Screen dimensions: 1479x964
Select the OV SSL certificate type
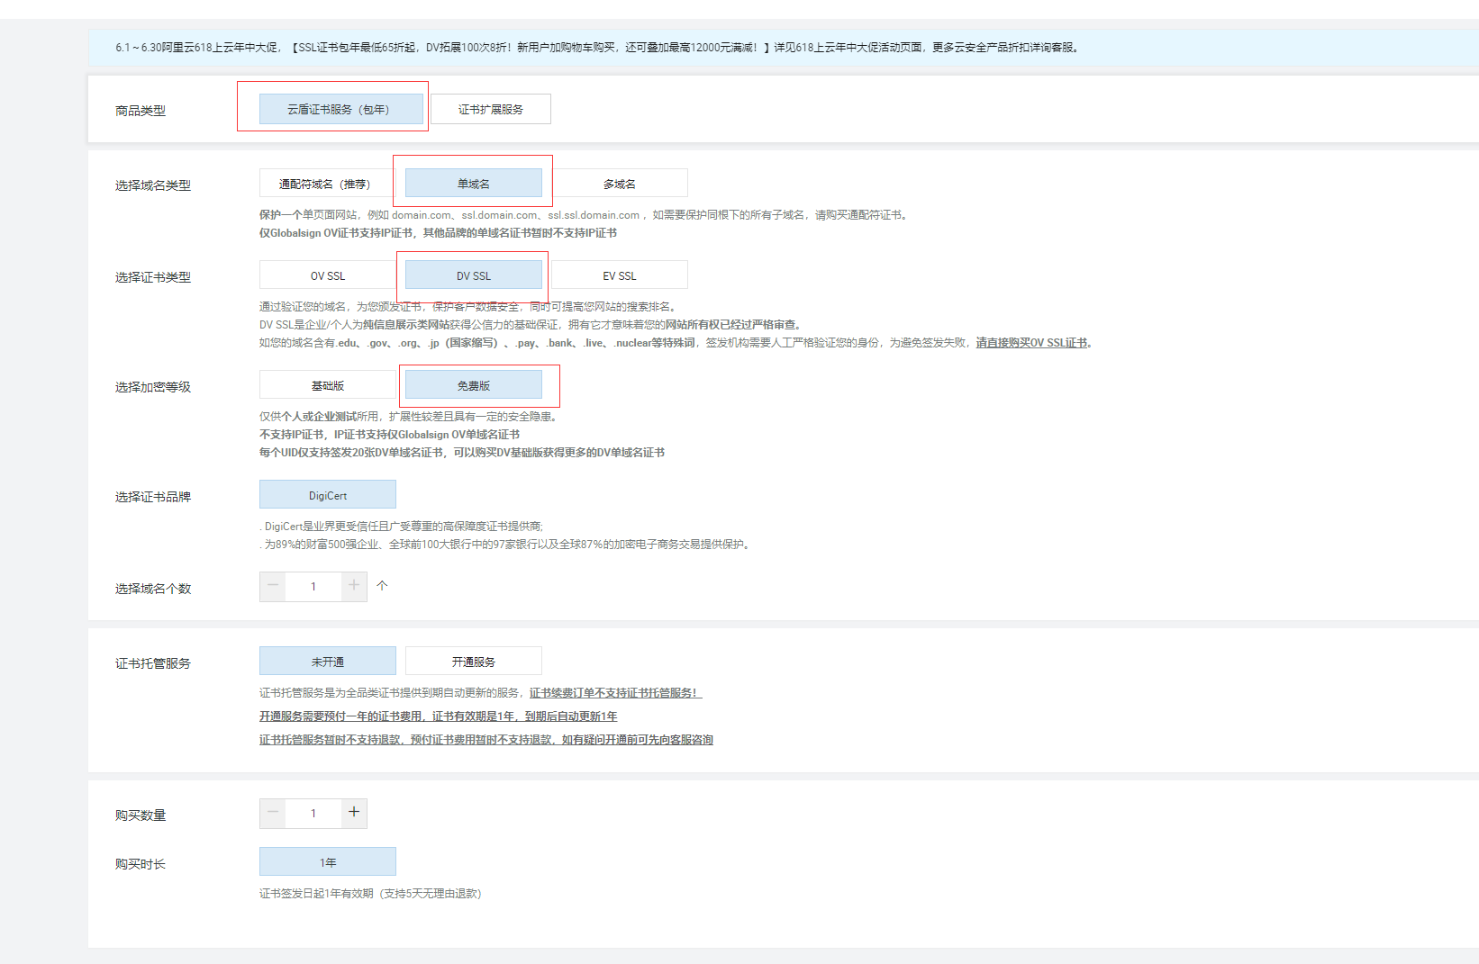tap(327, 275)
